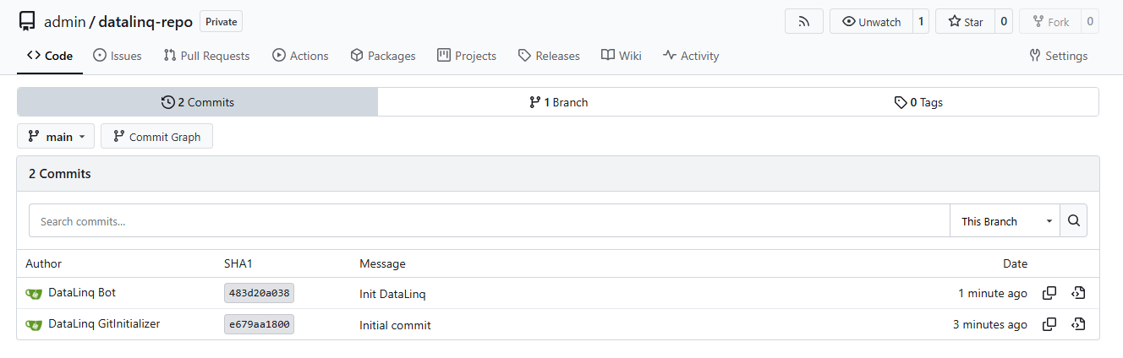Click the repository book icon beside admin
Viewport: 1123px width, 358px height.
[27, 21]
